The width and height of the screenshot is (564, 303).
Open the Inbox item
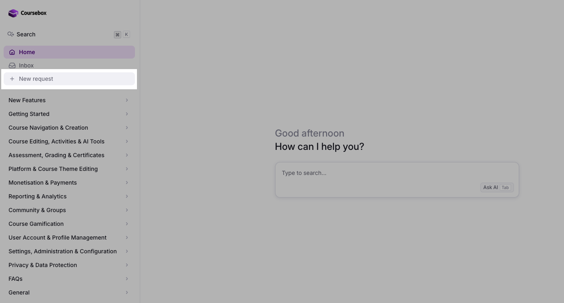(x=69, y=65)
